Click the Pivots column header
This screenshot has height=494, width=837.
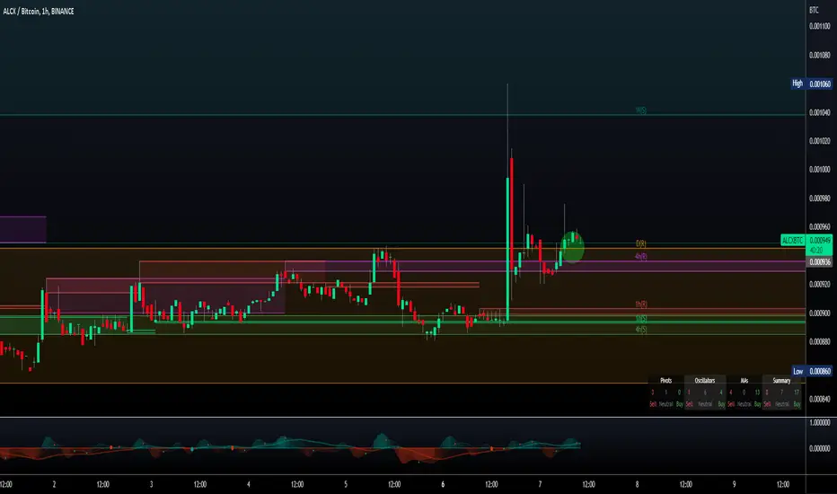(665, 381)
